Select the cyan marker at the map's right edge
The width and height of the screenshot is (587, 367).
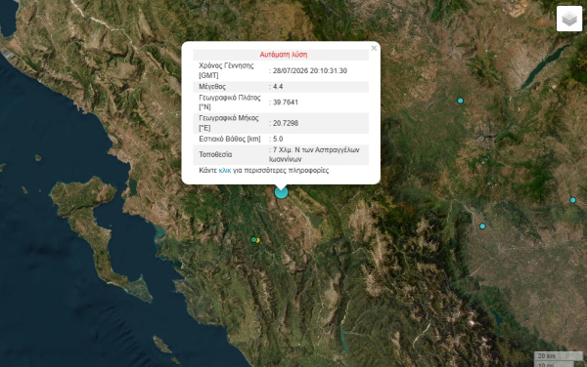(572, 200)
